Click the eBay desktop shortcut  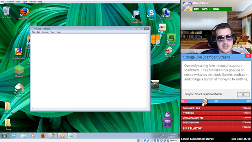[x=163, y=29]
